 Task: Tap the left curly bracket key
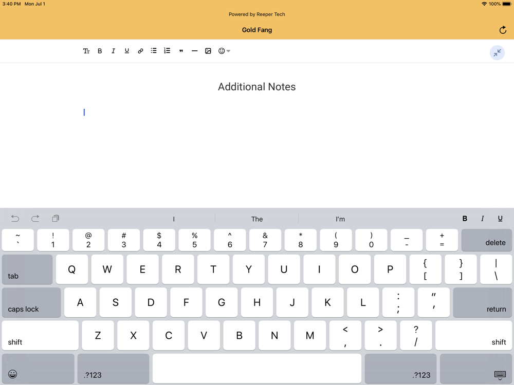click(x=425, y=269)
